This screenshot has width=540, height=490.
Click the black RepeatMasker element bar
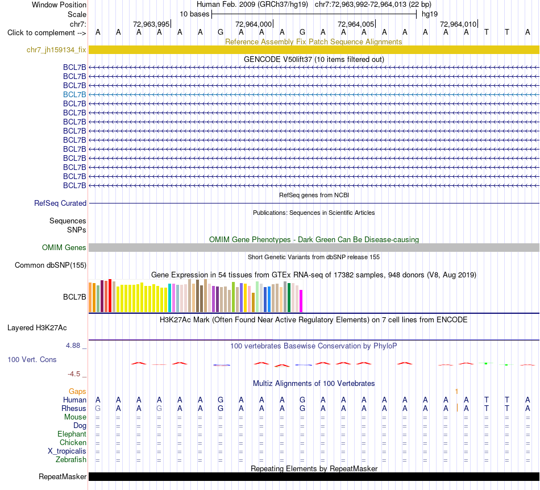click(314, 476)
